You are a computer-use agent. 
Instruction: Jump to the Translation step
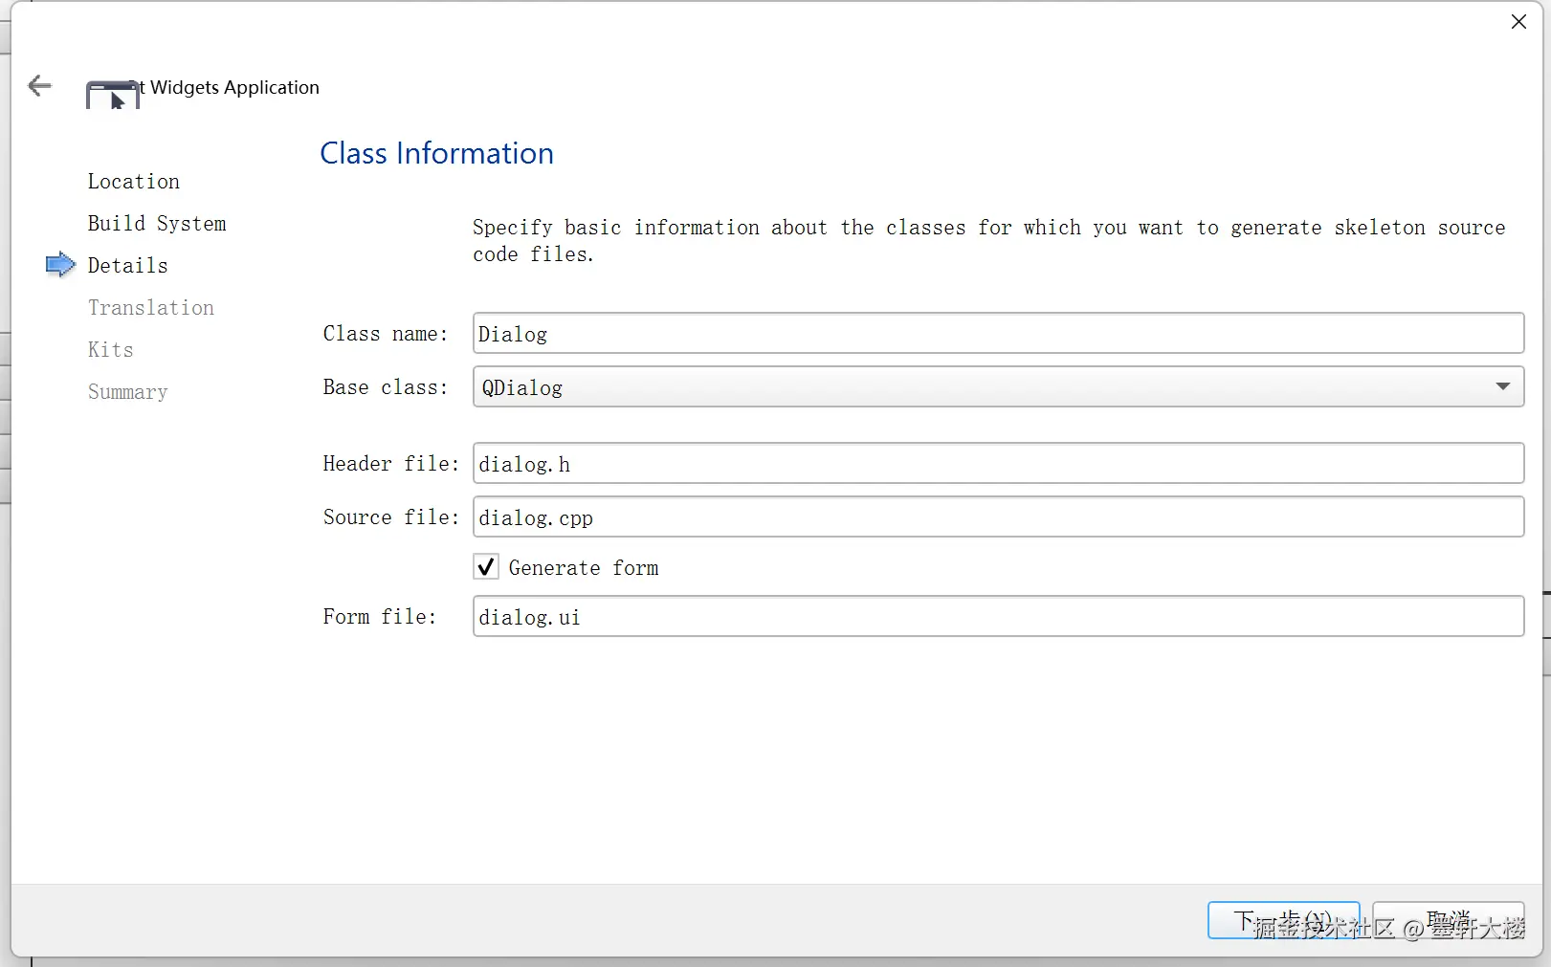(151, 308)
